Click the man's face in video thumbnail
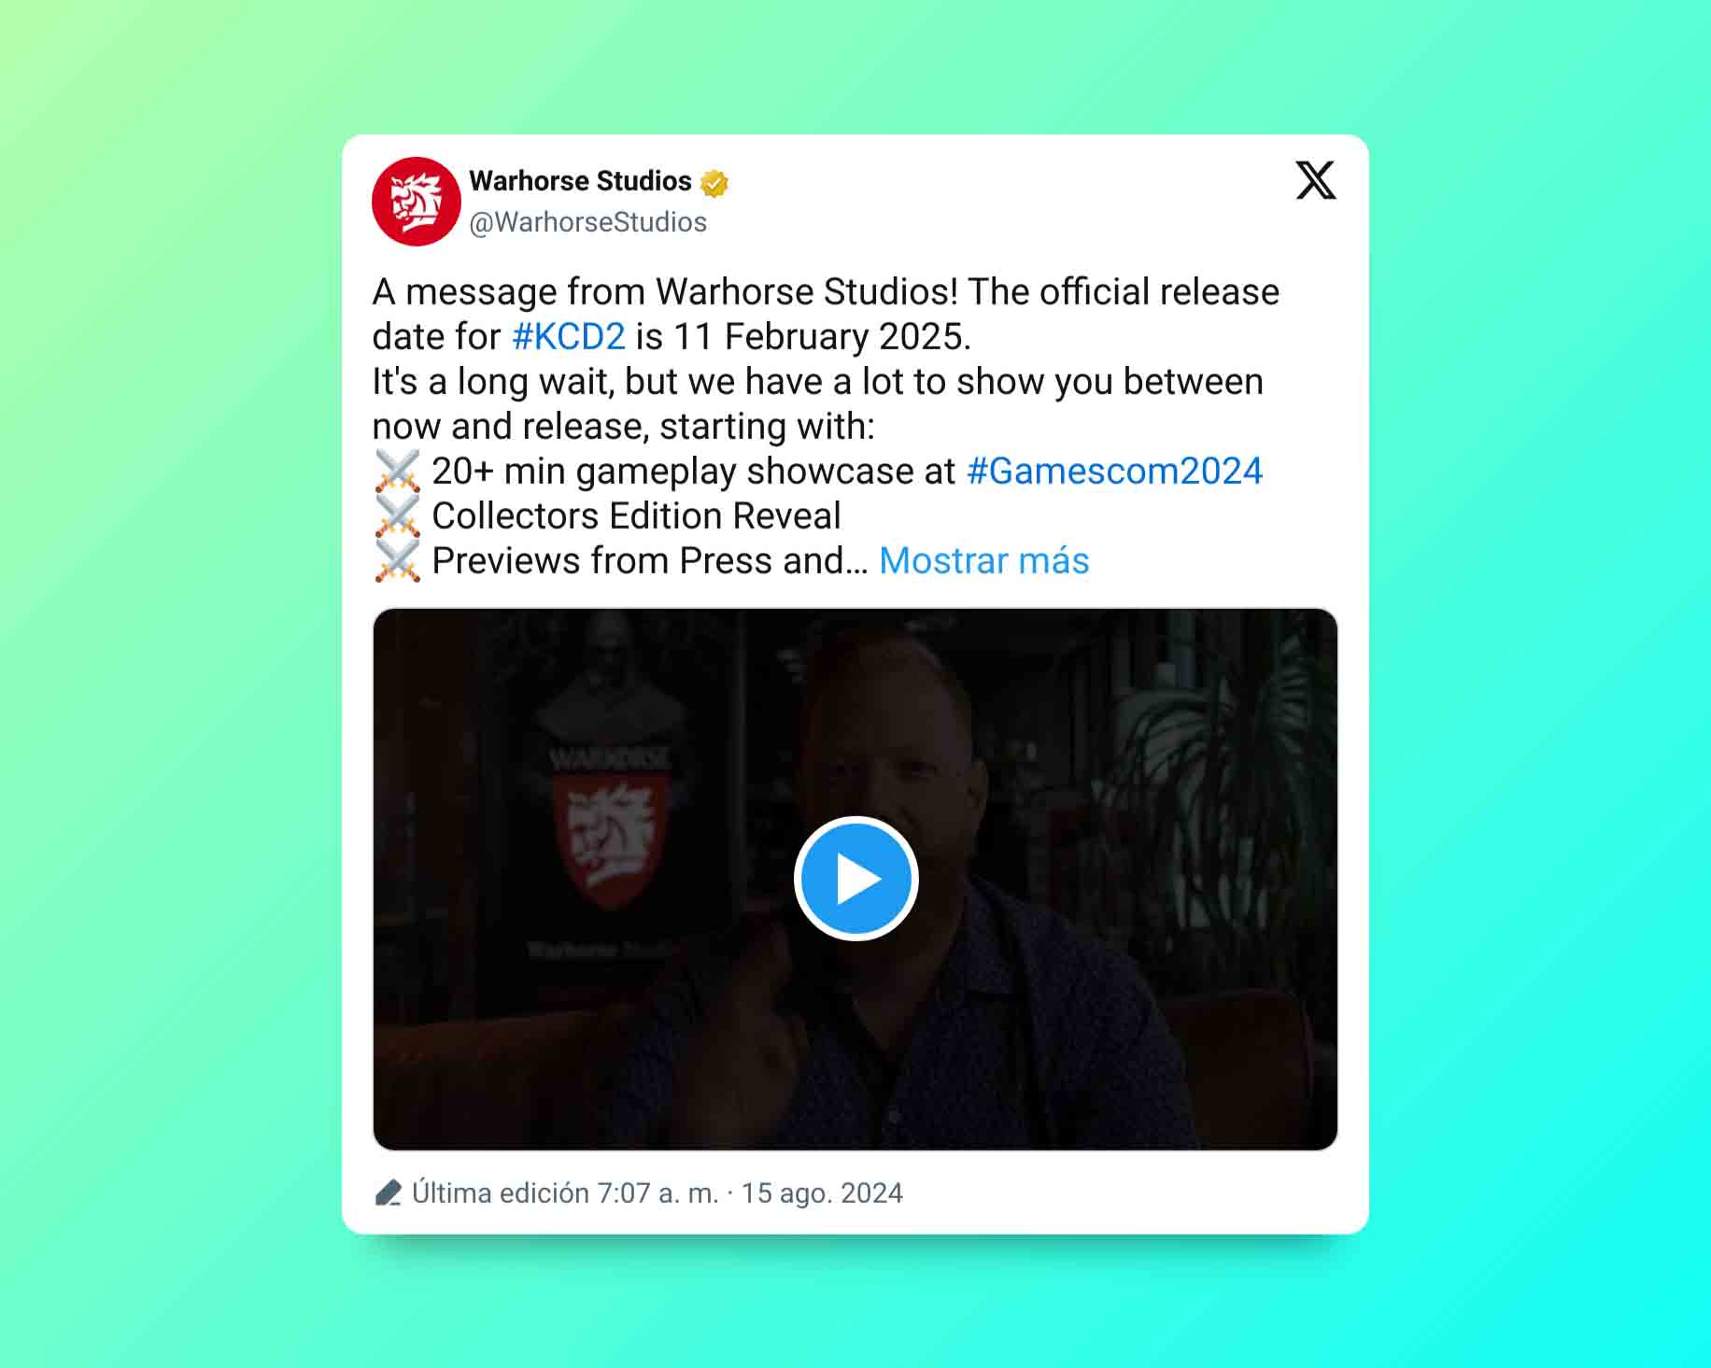The image size is (1711, 1368). [894, 756]
